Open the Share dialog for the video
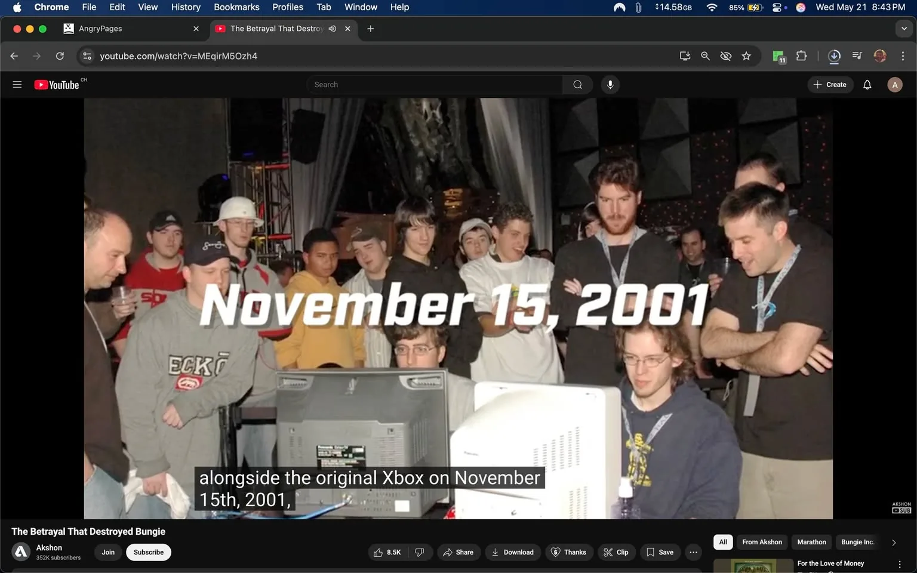Viewport: 917px width, 573px height. coord(458,552)
